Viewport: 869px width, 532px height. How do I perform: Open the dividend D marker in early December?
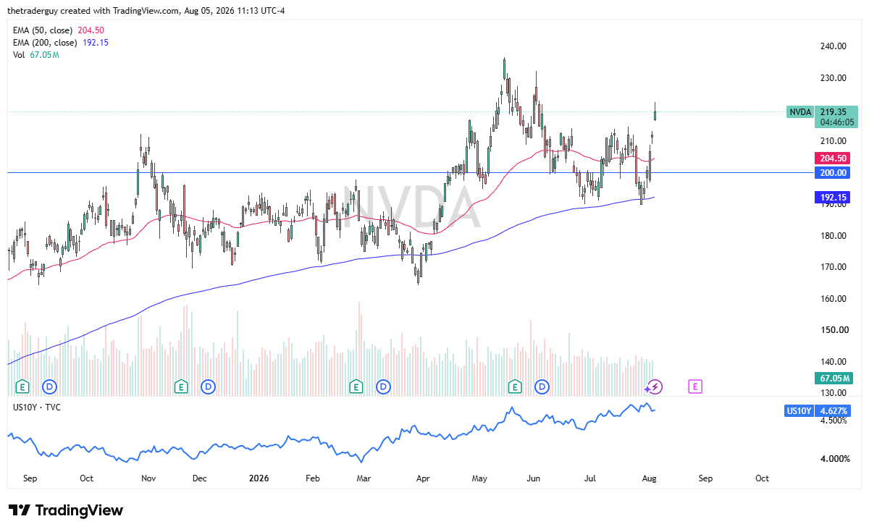tap(209, 387)
